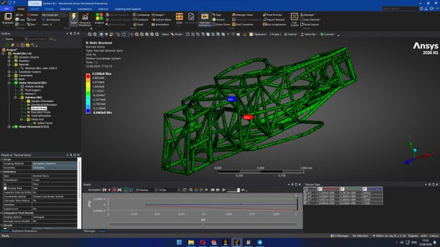
Task: Click Manage Views in the ribbon
Action: click(243, 15)
